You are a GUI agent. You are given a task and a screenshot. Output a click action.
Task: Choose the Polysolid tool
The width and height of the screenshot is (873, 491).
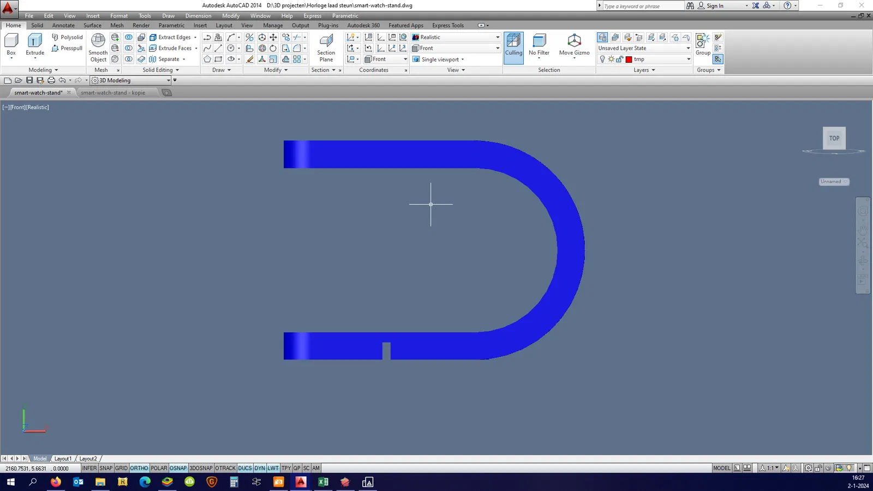[x=67, y=37]
